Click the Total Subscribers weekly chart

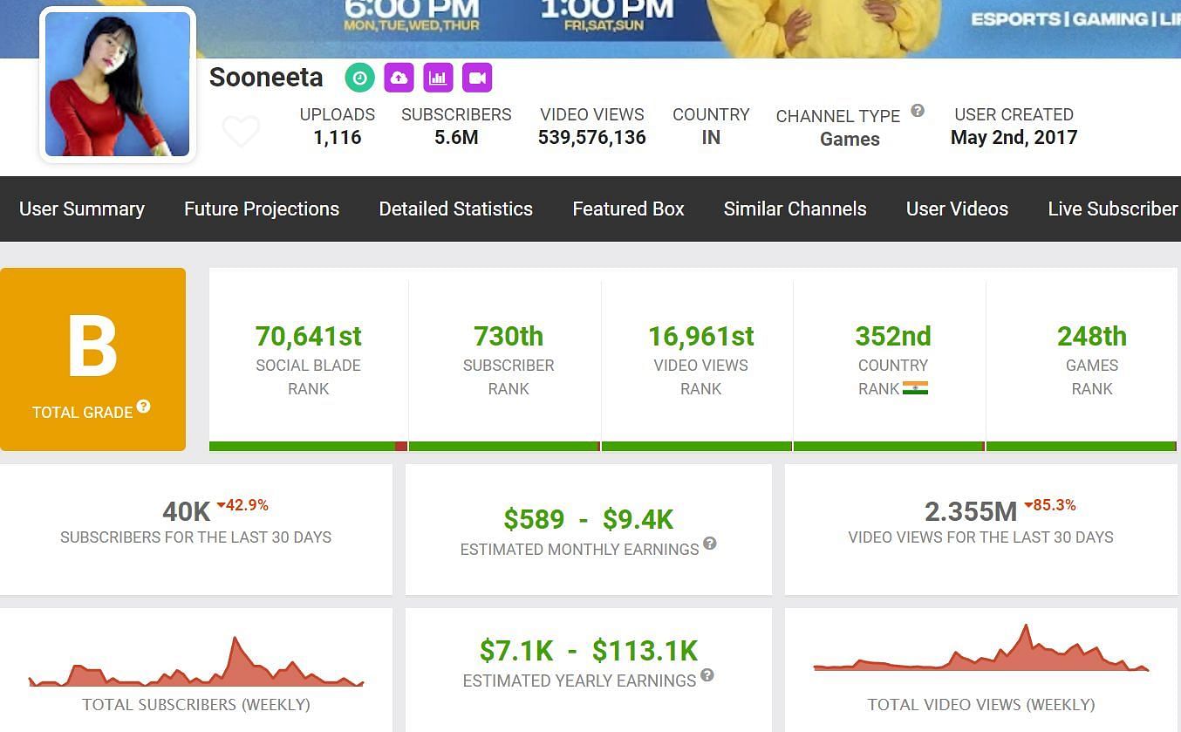coord(196,665)
